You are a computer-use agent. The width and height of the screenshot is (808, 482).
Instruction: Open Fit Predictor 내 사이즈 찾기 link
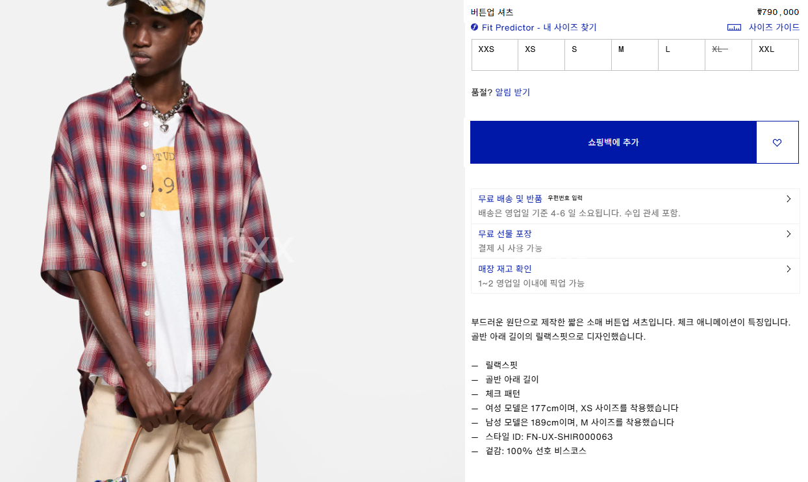[539, 27]
